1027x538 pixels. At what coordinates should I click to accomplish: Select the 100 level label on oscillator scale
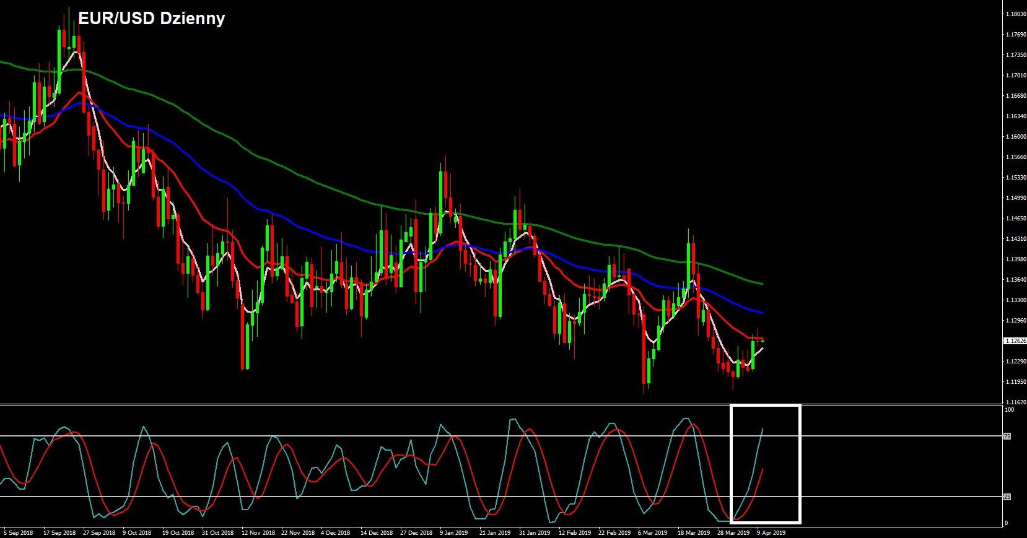tap(1009, 410)
